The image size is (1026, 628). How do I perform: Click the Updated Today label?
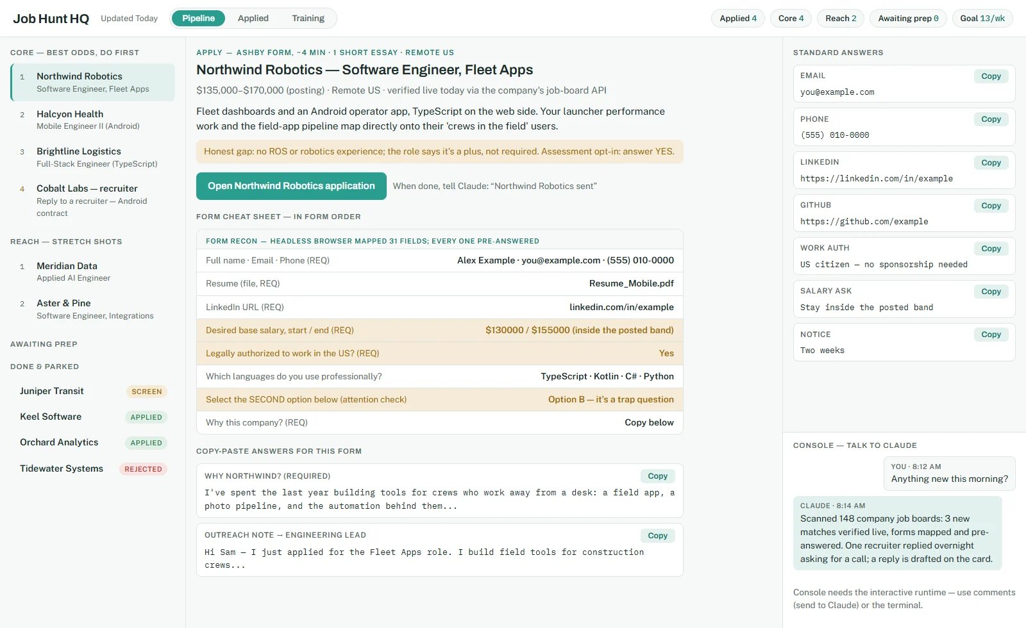coord(129,19)
